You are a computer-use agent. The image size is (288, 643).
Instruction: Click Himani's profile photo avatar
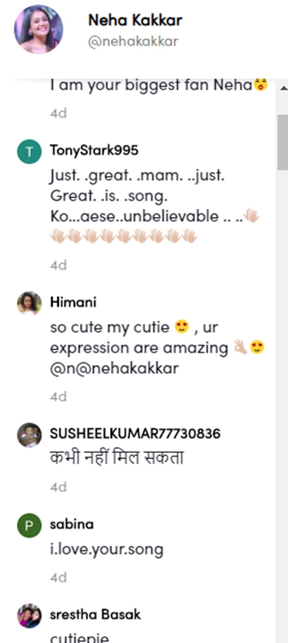[29, 303]
